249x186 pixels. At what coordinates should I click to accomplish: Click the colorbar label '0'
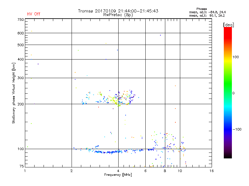233,93
